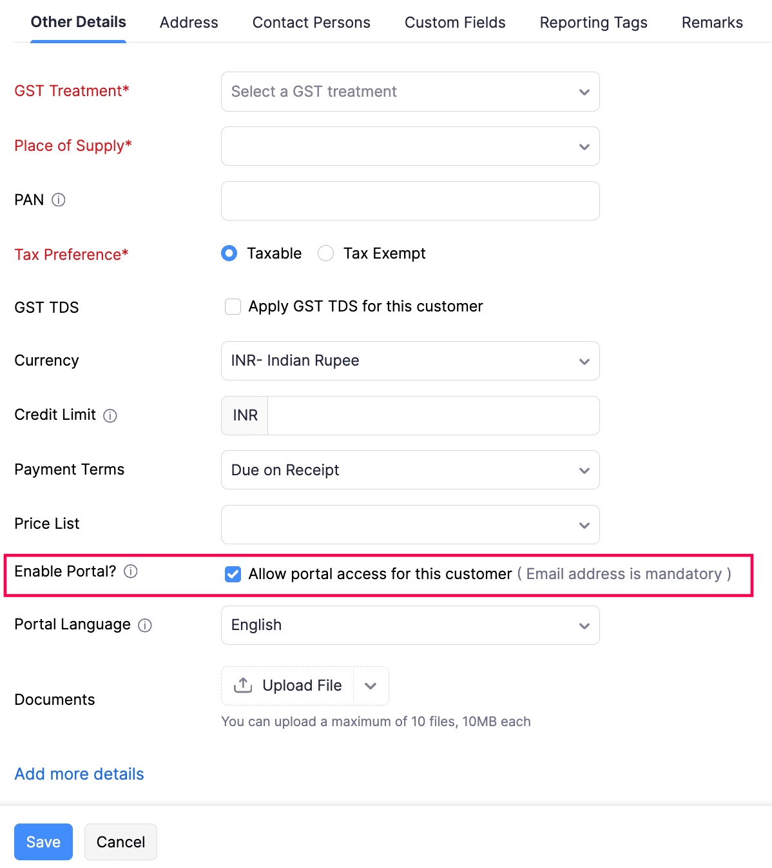Expand the upload options chevron
This screenshot has height=868, width=772.
[x=371, y=686]
